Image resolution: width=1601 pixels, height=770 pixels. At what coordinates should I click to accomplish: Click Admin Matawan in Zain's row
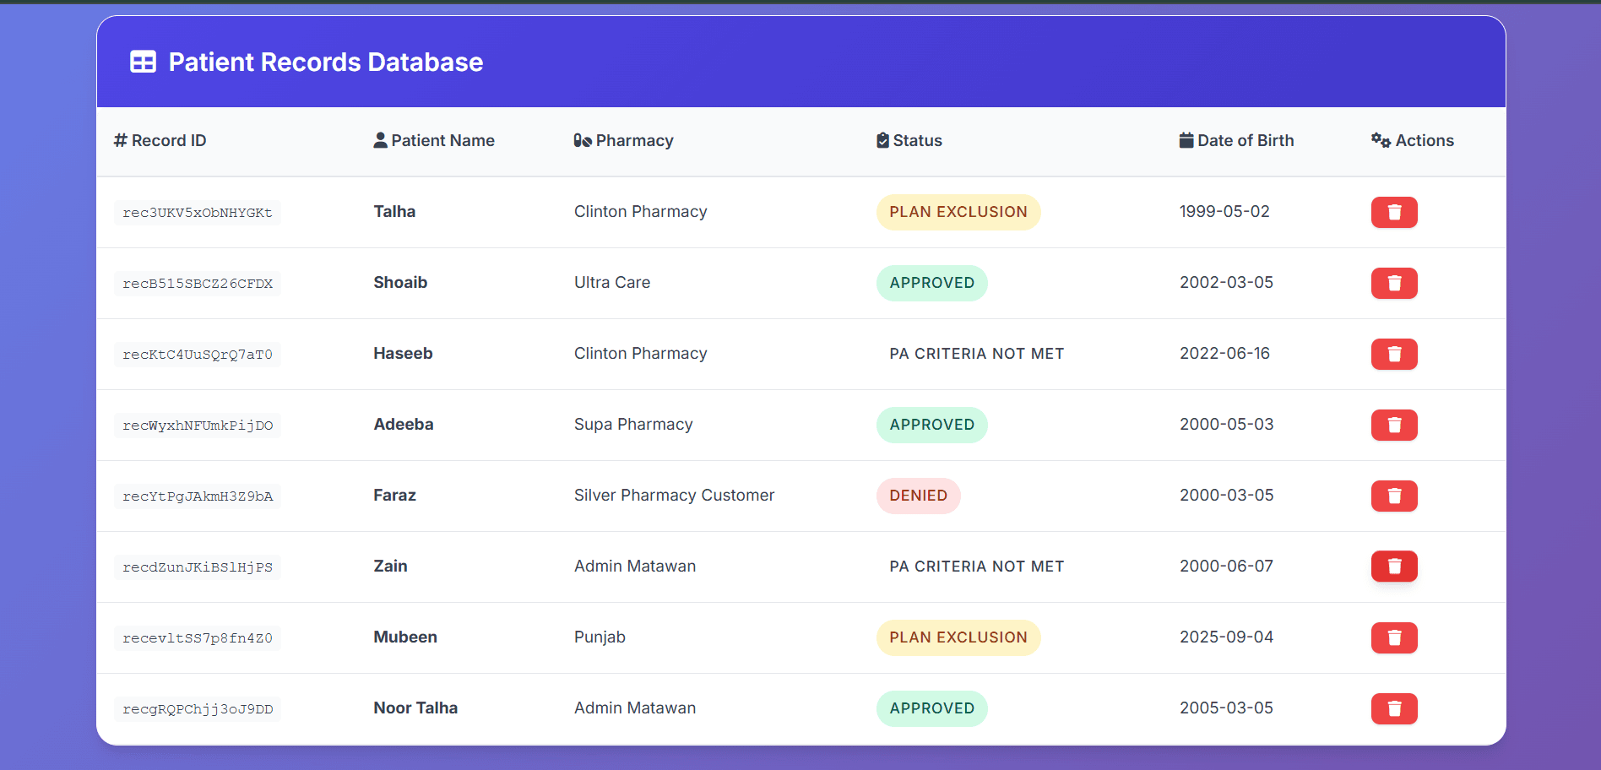click(635, 567)
